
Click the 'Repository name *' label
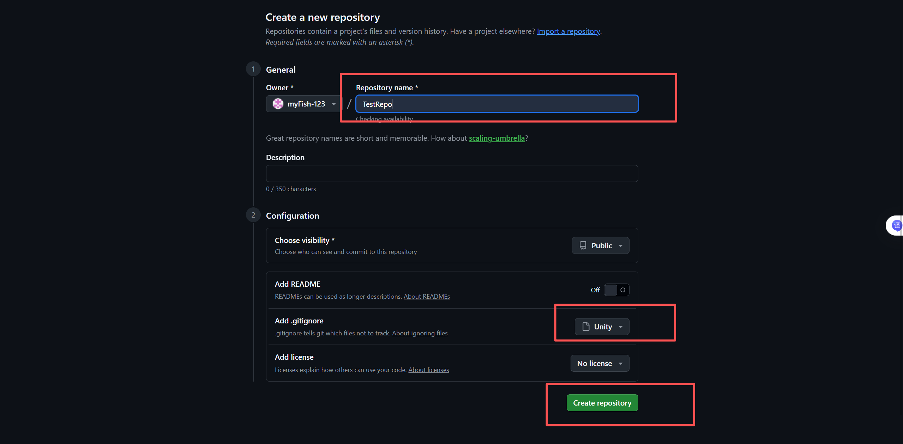click(x=387, y=88)
